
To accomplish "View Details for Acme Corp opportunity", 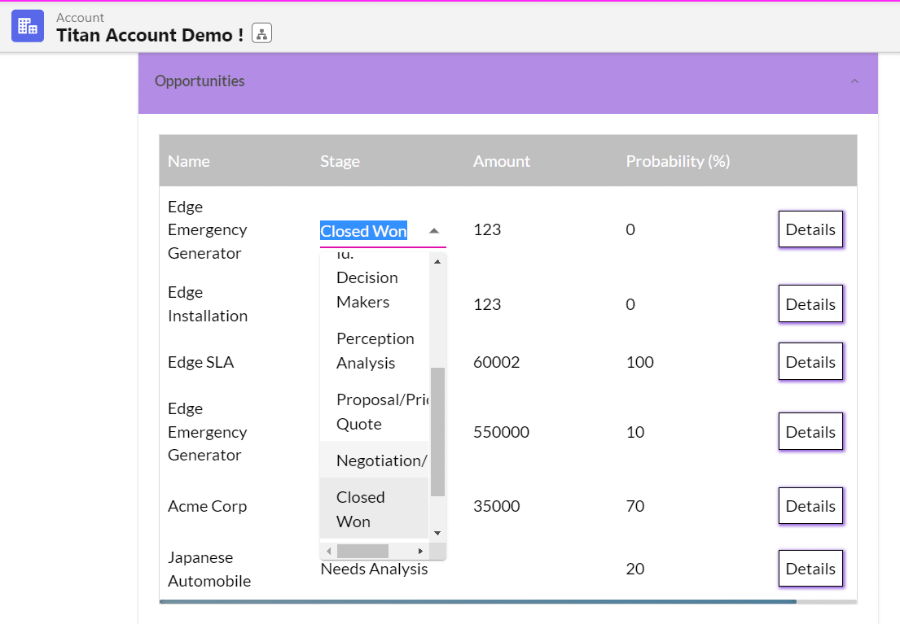I will pos(810,506).
